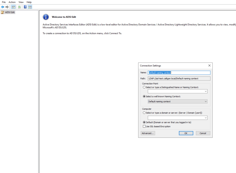Confirm connection settings with OK

point(186,133)
